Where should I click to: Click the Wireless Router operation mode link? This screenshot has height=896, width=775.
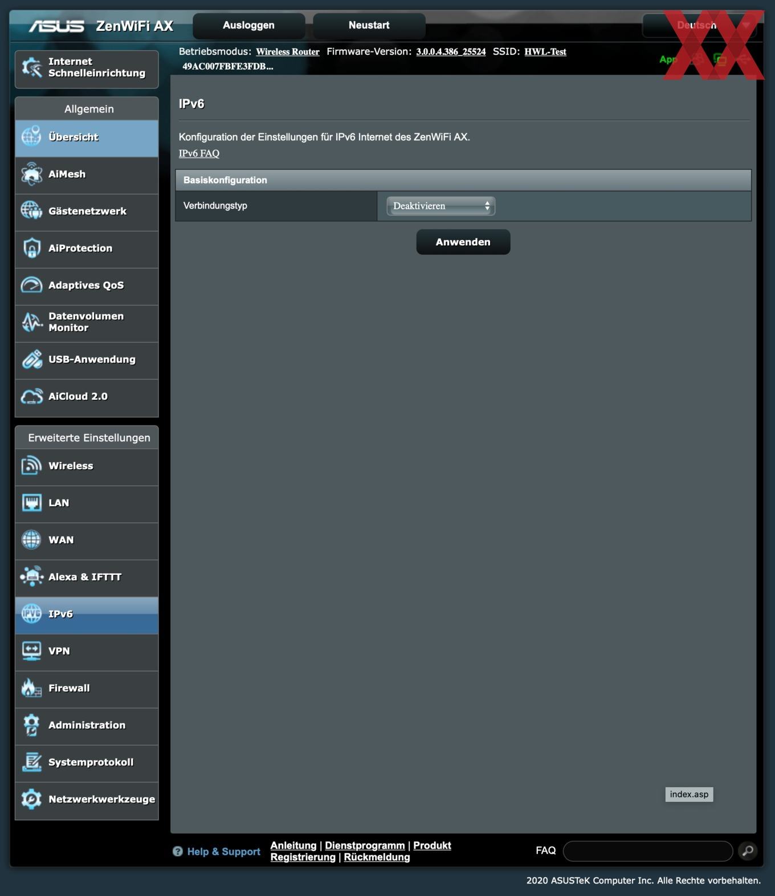(288, 52)
